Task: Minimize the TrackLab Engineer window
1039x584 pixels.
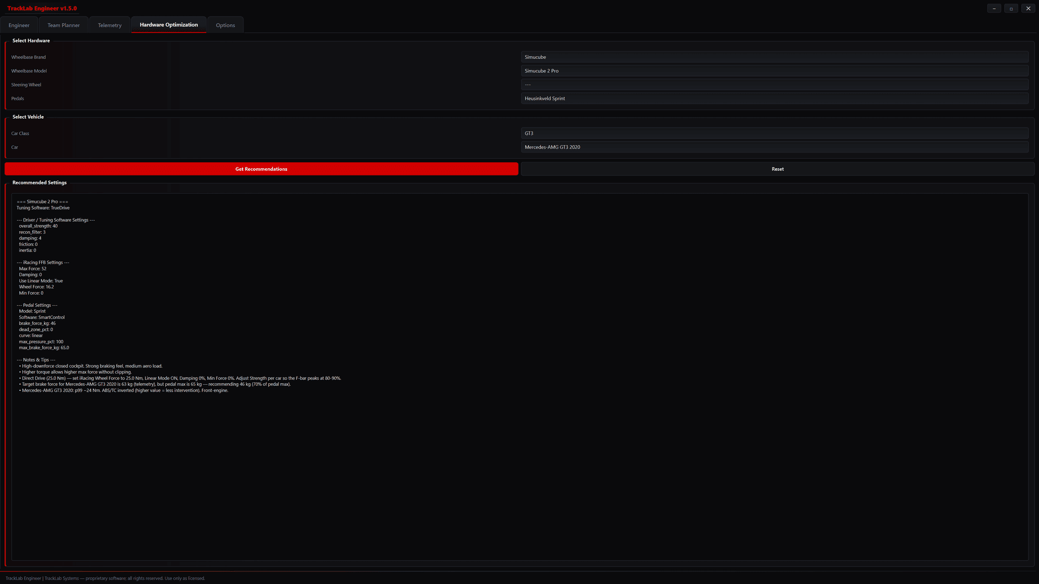Action: pyautogui.click(x=994, y=8)
